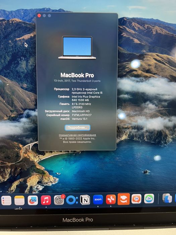Open the Music app in the Dock
The height and width of the screenshot is (235, 176).
click(46, 200)
